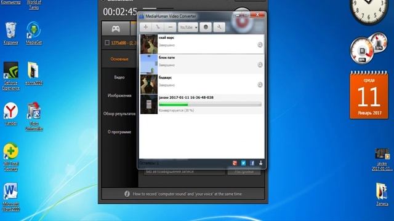The height and width of the screenshot is (221, 394).
Task: Select the скай варс video thumbnail
Action: tap(149, 44)
